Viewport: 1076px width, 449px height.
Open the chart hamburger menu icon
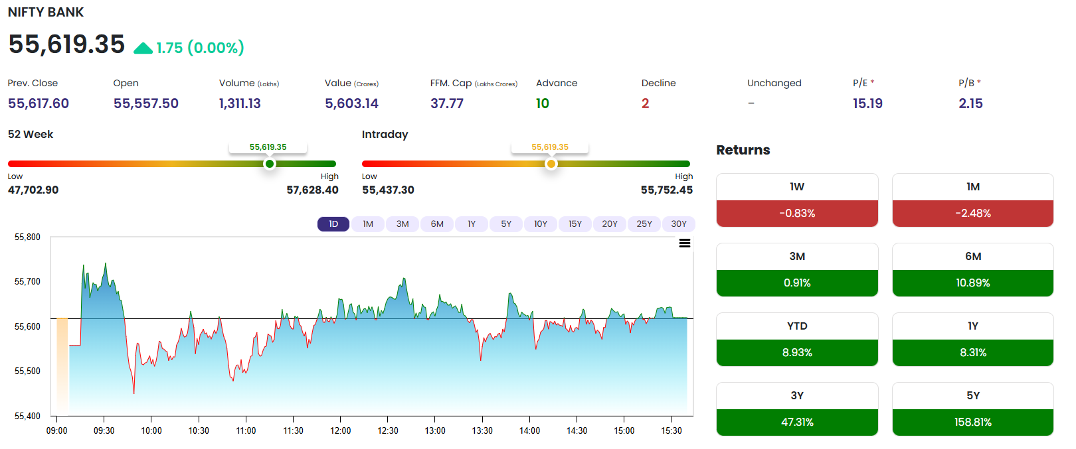[684, 243]
